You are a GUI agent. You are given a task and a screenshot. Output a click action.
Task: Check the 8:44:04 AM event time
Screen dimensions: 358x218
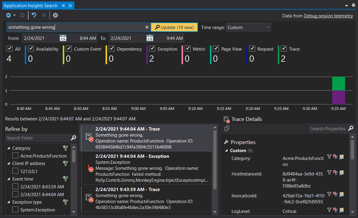pyautogui.click(x=15, y=194)
